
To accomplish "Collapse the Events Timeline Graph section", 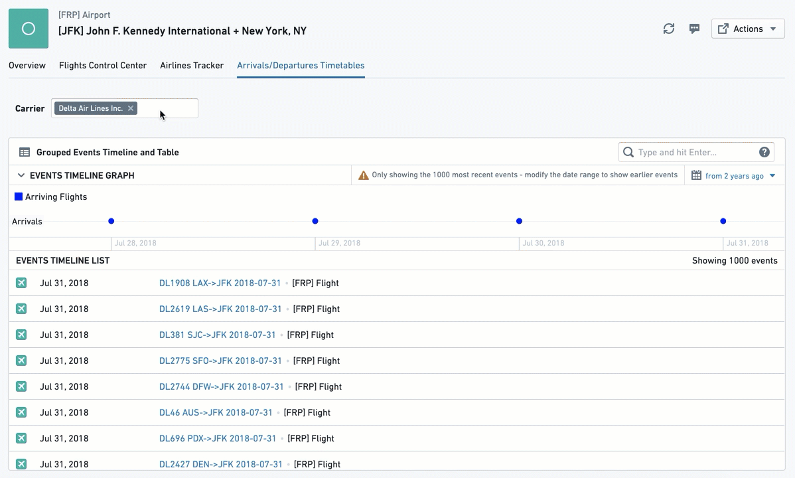I will coord(21,175).
